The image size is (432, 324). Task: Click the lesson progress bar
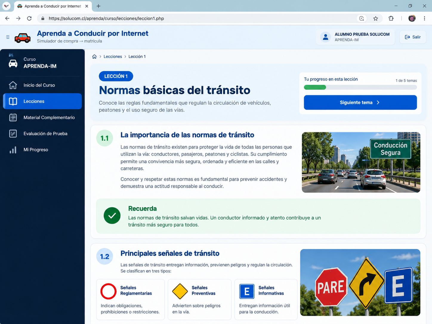click(x=360, y=87)
